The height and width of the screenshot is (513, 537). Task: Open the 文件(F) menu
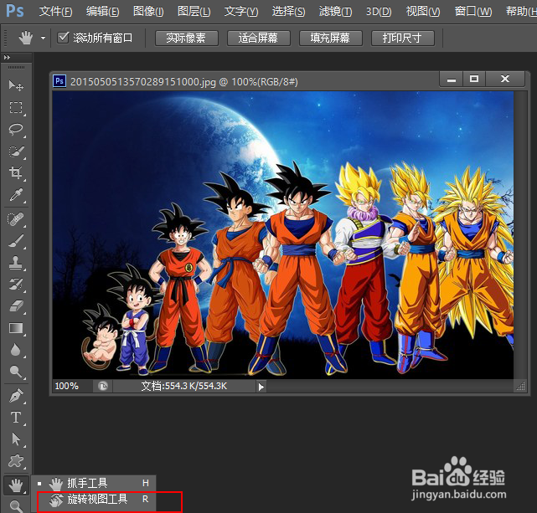(x=55, y=12)
